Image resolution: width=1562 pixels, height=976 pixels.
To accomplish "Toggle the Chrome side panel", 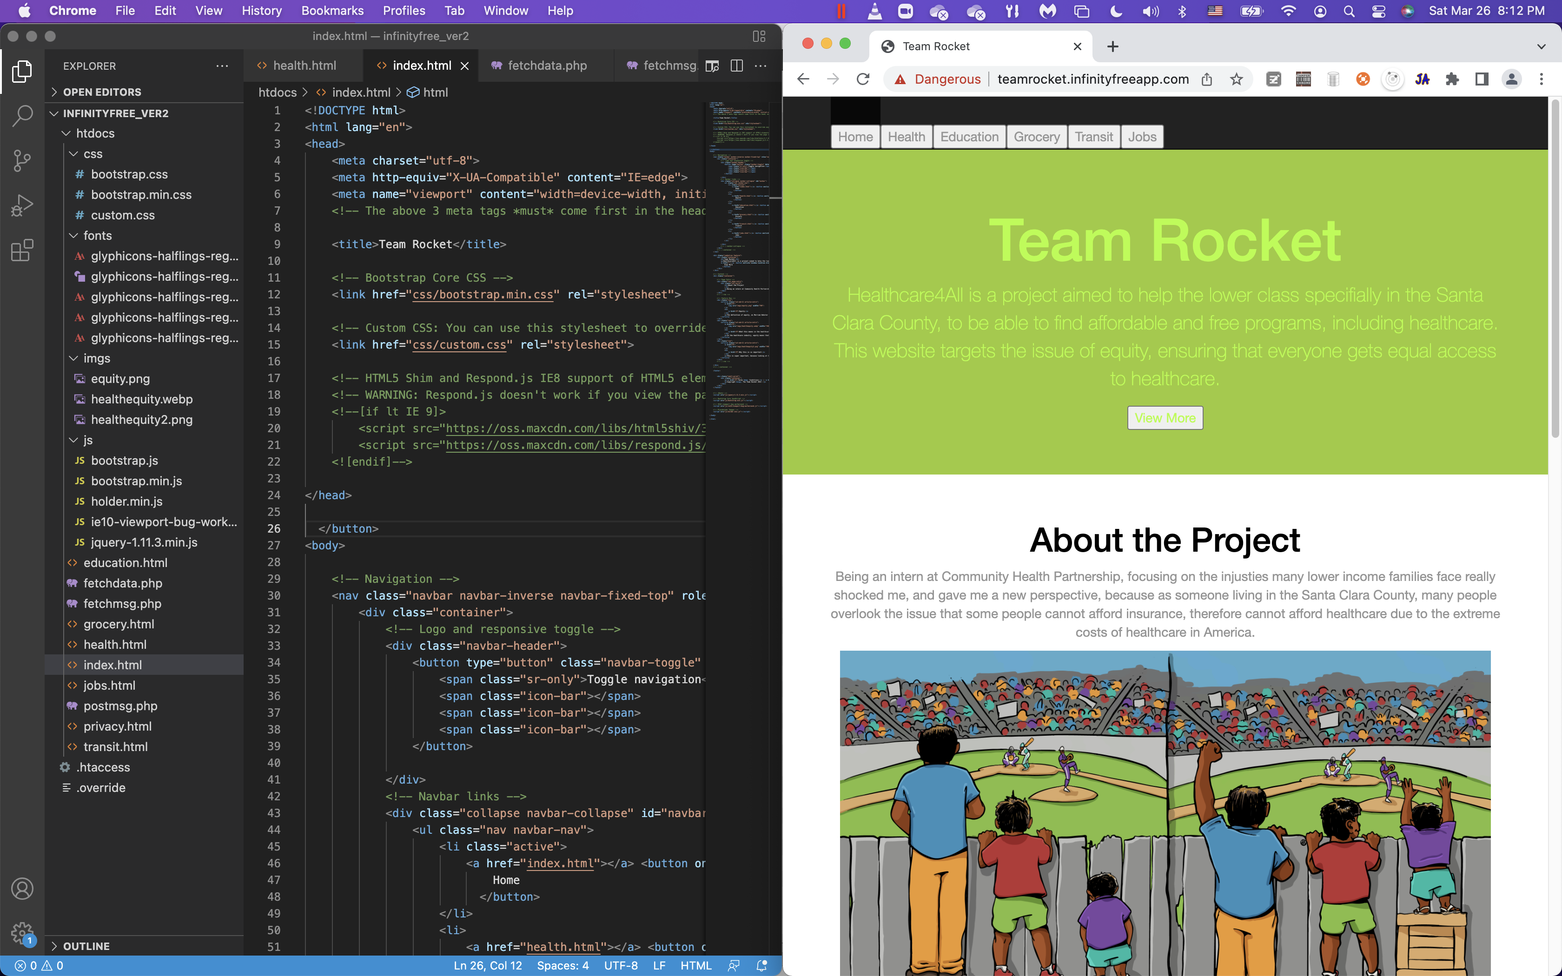I will 1482,79.
